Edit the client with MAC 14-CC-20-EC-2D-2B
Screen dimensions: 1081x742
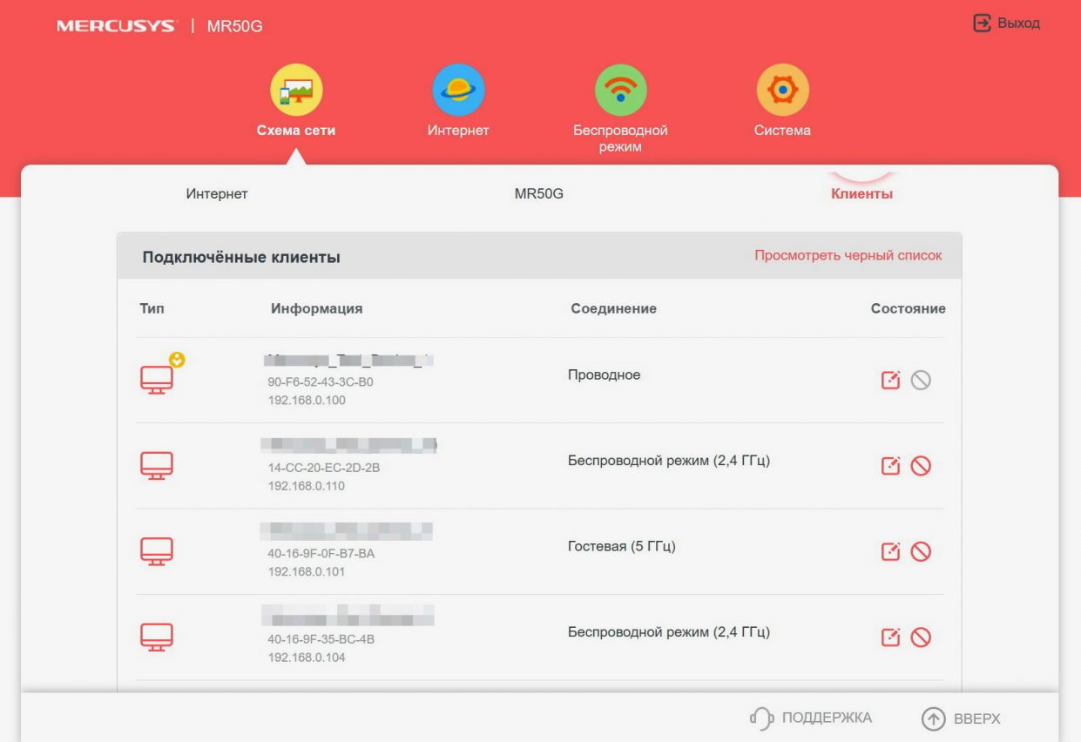pyautogui.click(x=890, y=466)
